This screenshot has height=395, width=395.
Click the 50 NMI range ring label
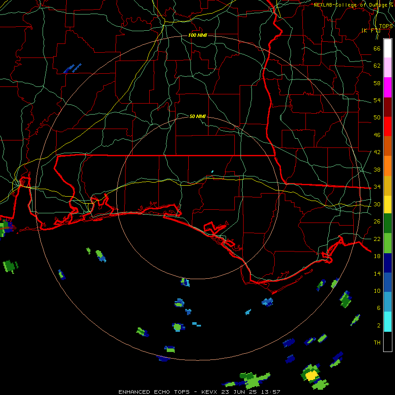pyautogui.click(x=197, y=116)
